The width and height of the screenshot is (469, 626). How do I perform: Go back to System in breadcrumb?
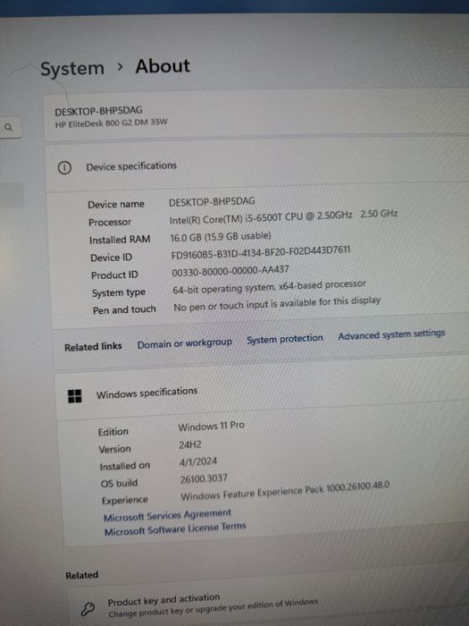[72, 68]
